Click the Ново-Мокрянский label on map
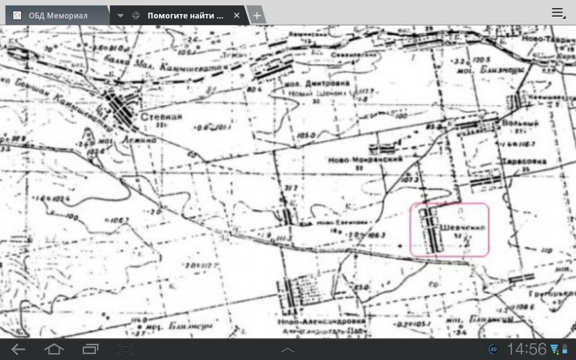Image resolution: width=576 pixels, height=360 pixels. click(365, 160)
